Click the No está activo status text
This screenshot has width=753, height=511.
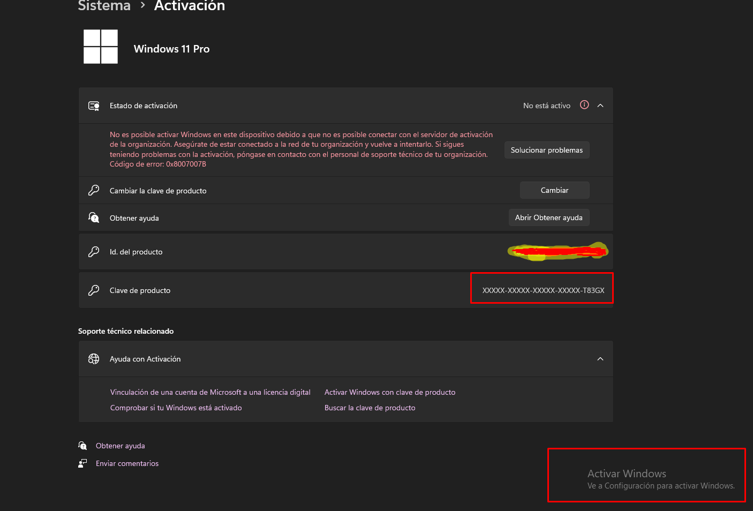click(547, 106)
